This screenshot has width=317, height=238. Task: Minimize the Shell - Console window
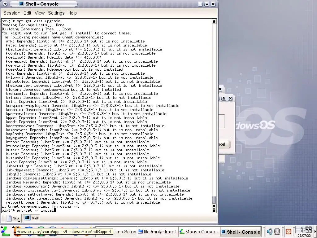pyautogui.click(x=200, y=4)
